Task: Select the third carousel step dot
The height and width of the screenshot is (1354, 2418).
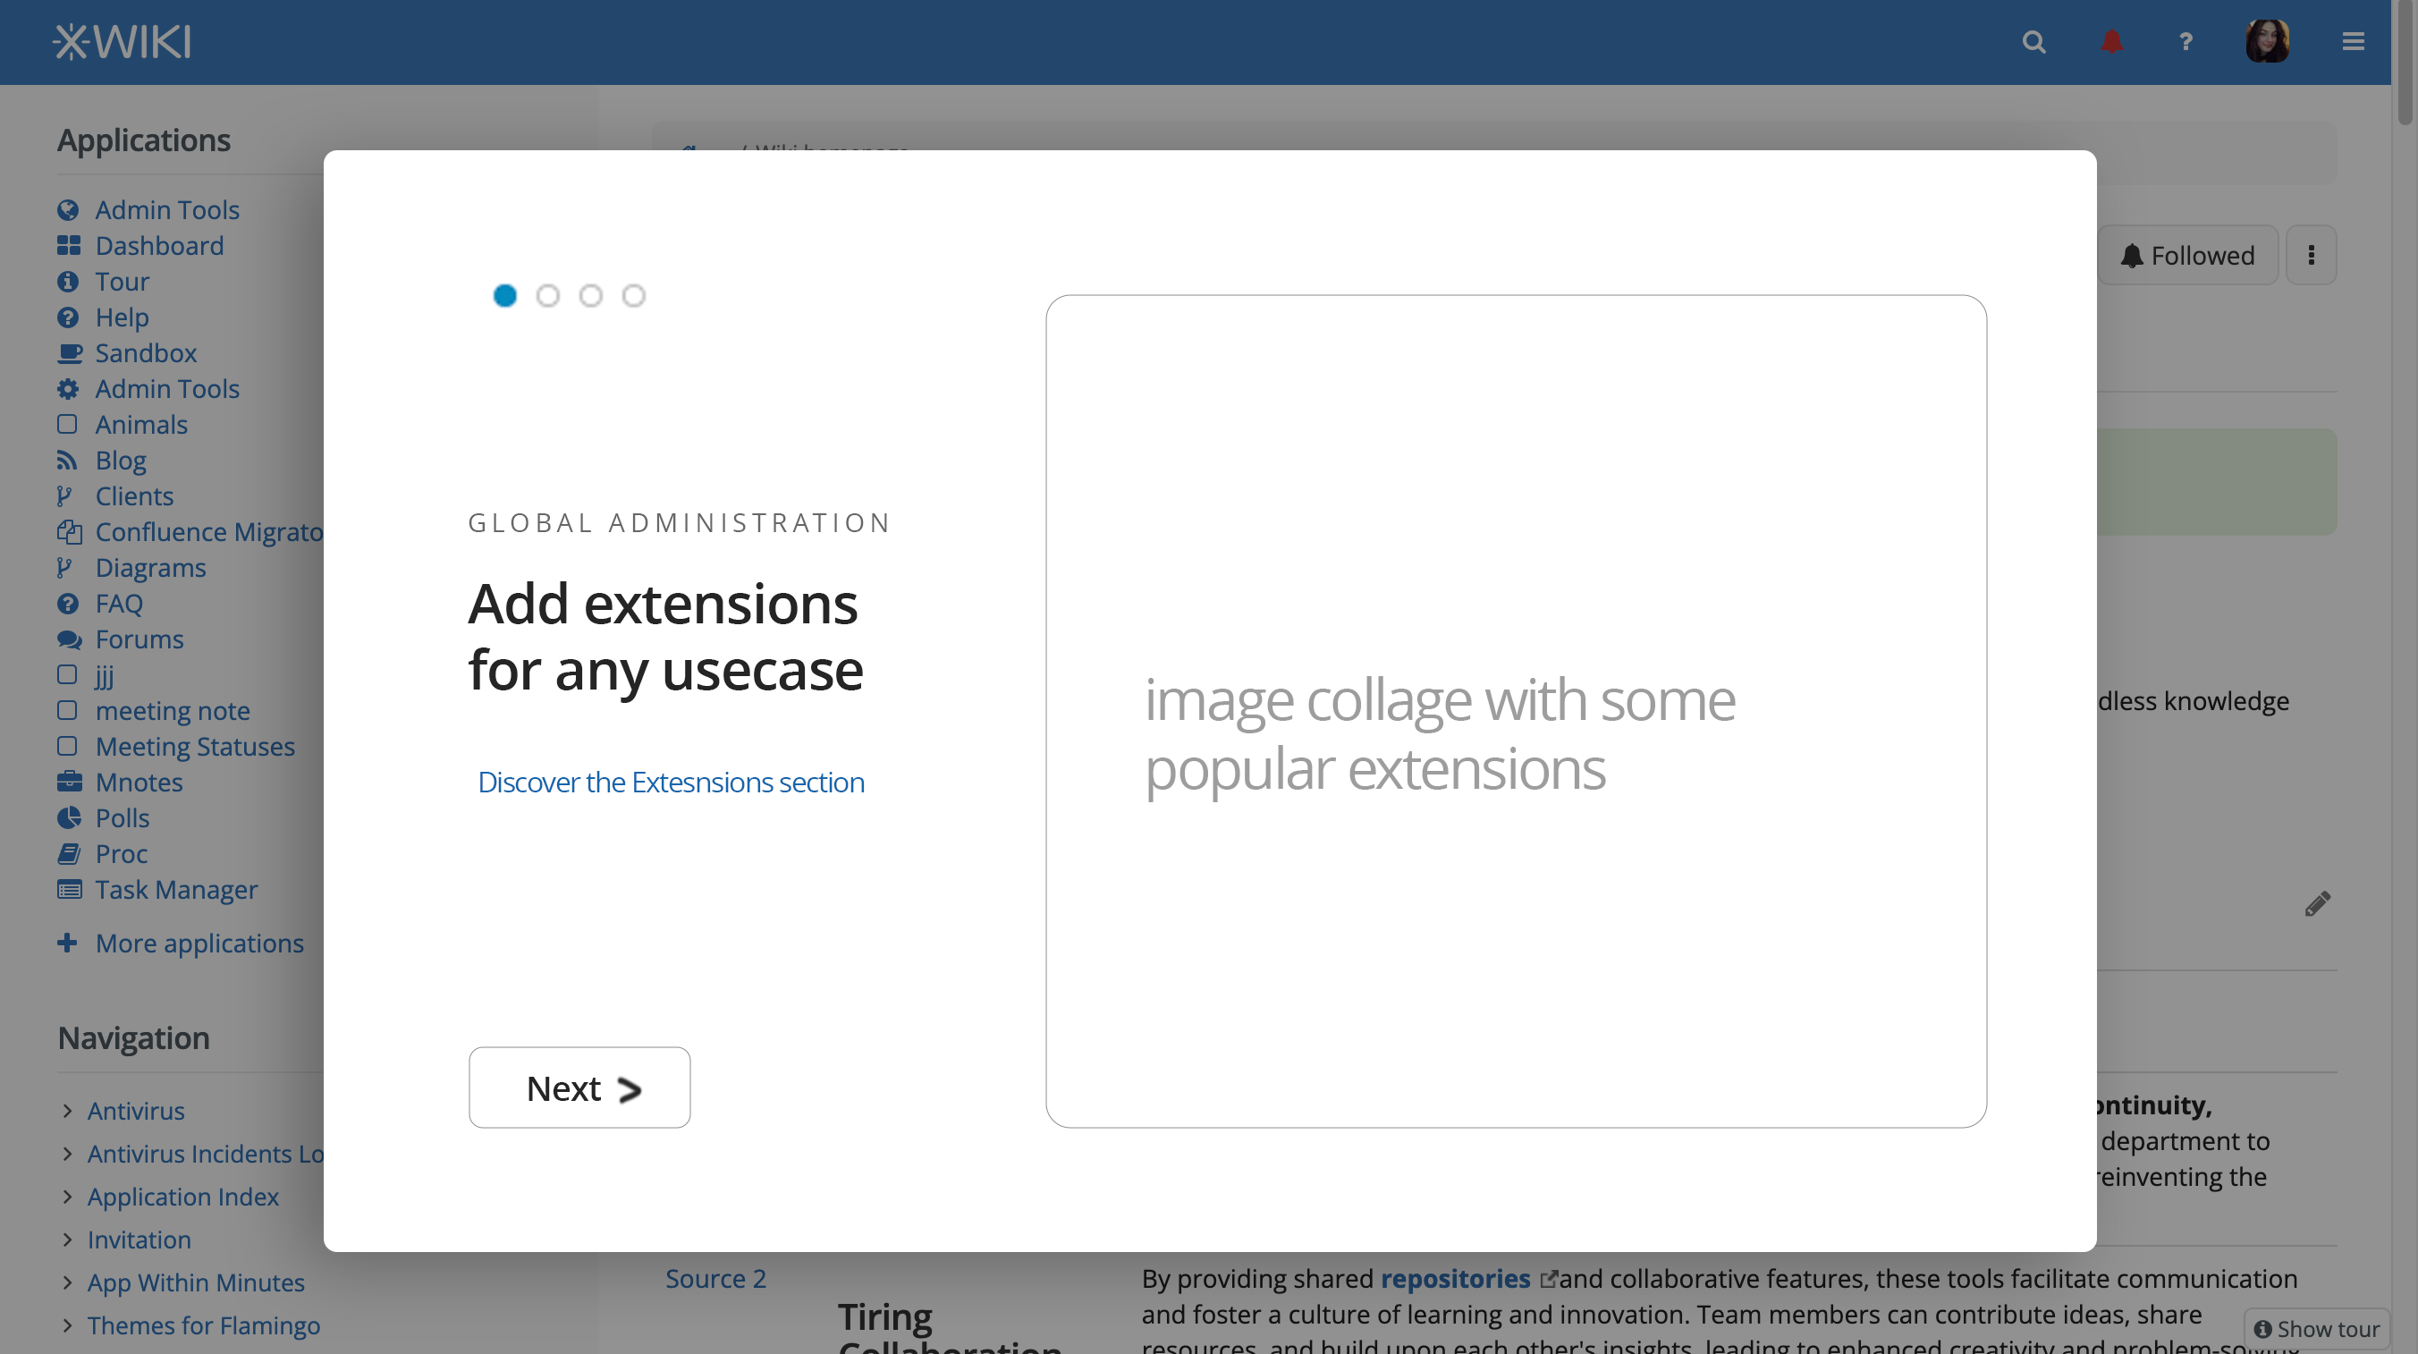Action: [x=590, y=297]
